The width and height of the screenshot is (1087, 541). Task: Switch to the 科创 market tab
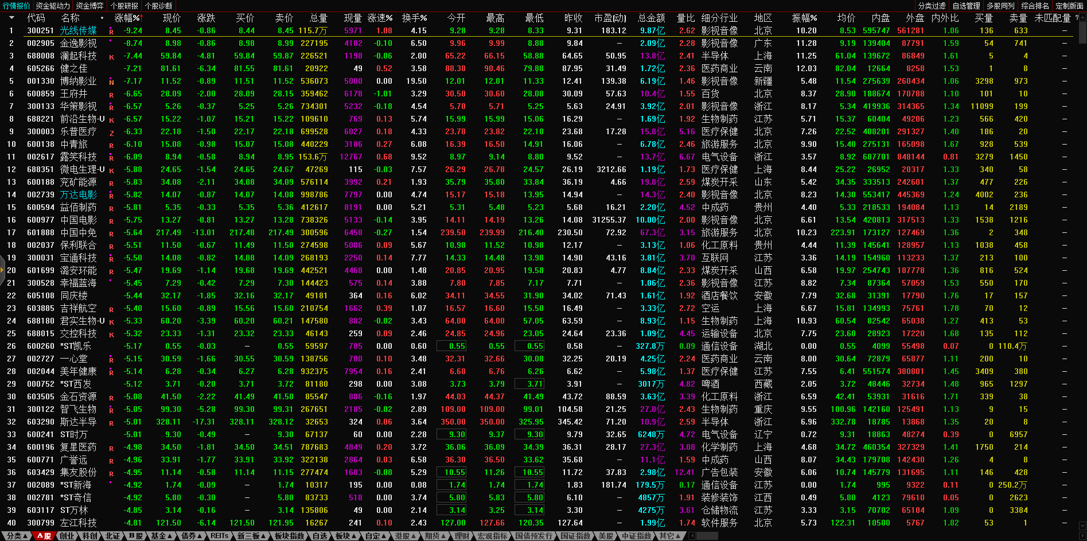(x=89, y=536)
